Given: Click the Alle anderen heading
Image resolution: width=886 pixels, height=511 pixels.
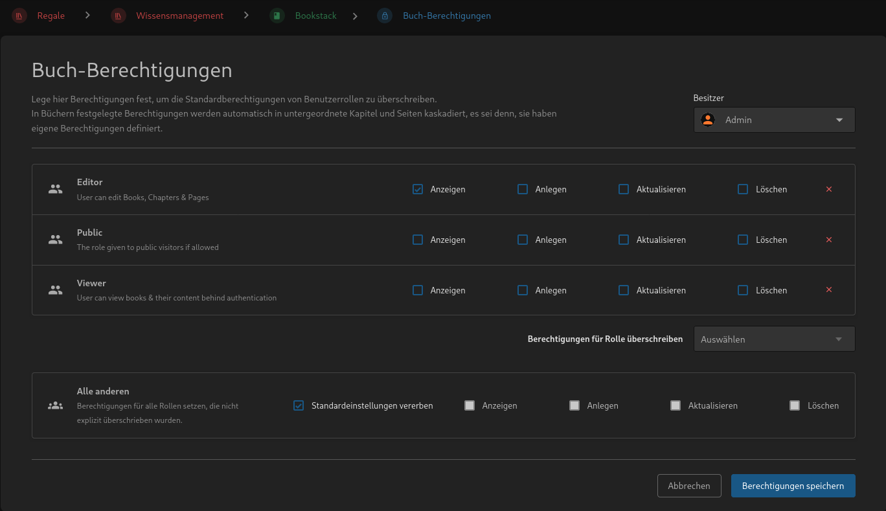Looking at the screenshot, I should tap(103, 391).
